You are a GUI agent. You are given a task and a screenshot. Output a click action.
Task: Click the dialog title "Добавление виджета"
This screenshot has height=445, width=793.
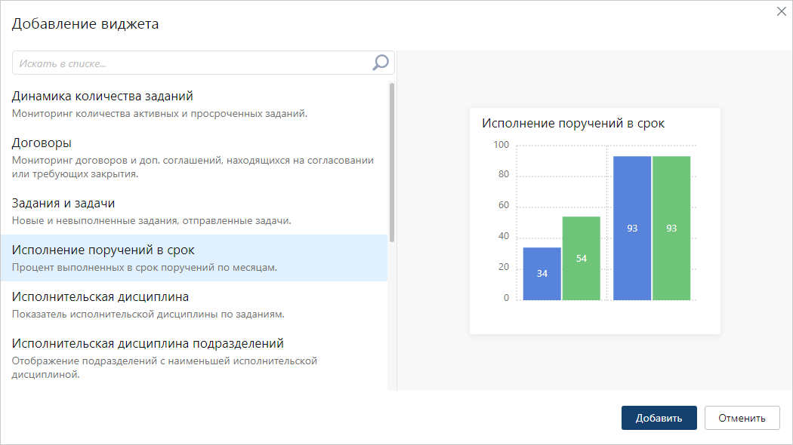[x=85, y=23]
